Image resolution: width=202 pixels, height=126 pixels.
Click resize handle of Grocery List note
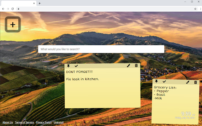click(x=198, y=123)
